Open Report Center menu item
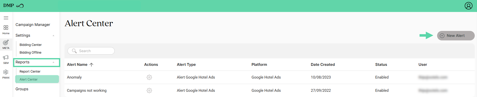The image size is (477, 97). (x=30, y=72)
